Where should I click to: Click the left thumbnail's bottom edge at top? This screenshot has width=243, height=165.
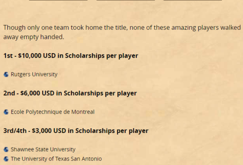58,0
